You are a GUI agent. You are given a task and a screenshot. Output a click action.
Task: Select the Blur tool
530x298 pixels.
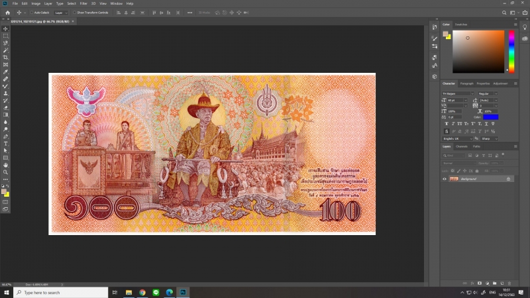(5, 122)
